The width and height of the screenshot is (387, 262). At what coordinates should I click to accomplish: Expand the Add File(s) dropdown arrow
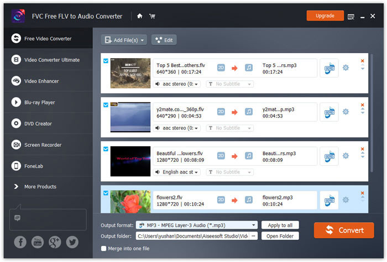click(x=142, y=40)
